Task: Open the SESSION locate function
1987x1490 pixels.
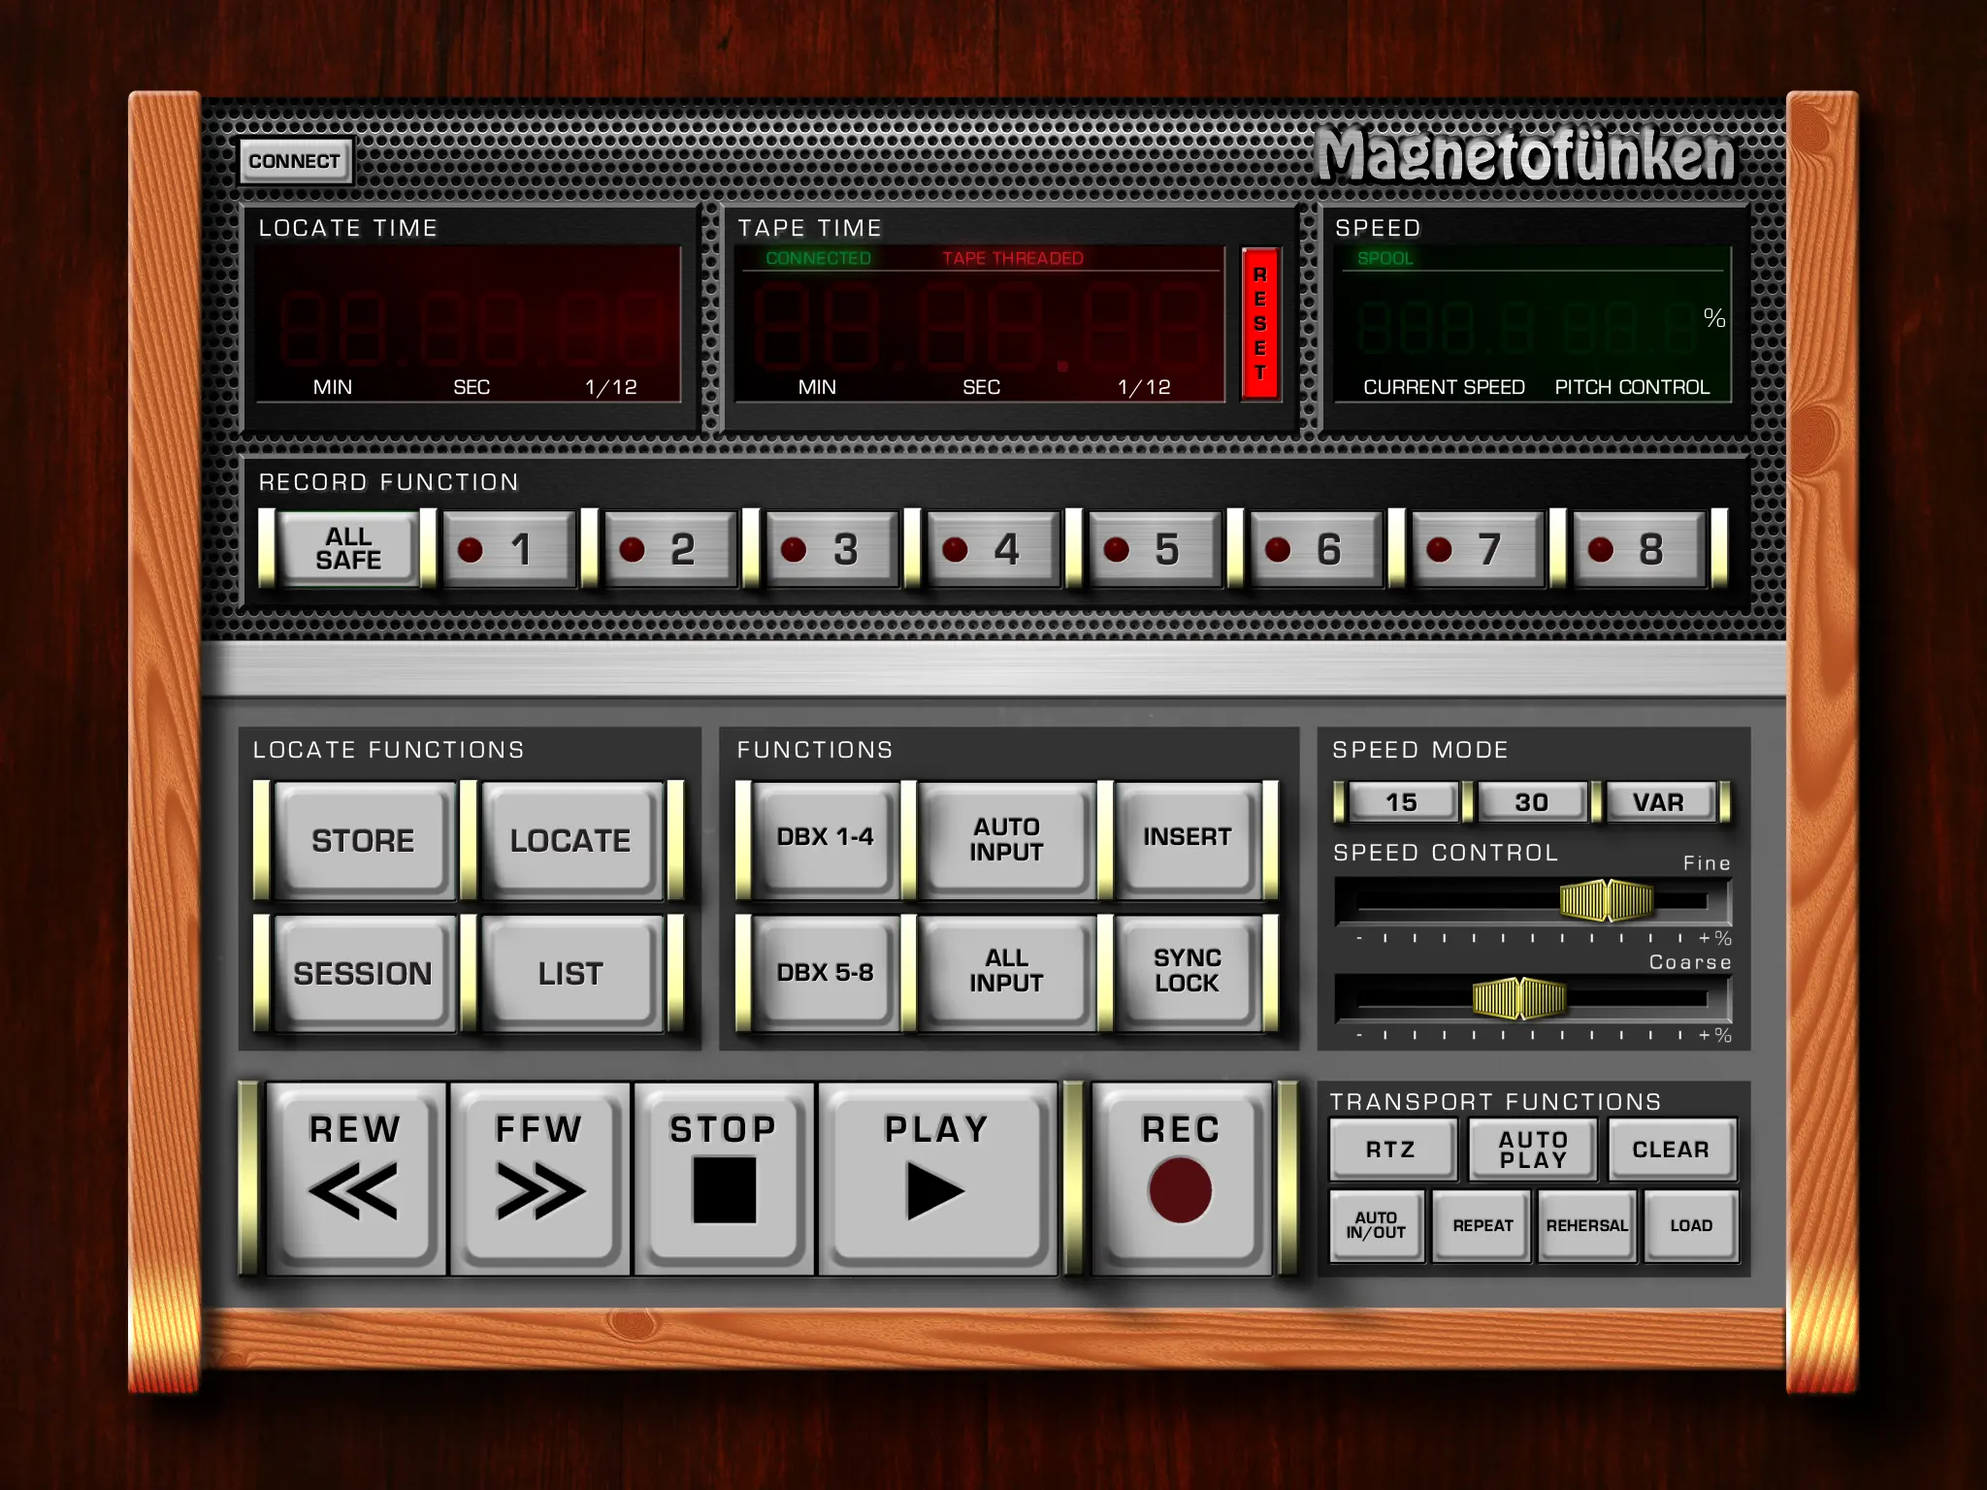Action: pos(364,973)
